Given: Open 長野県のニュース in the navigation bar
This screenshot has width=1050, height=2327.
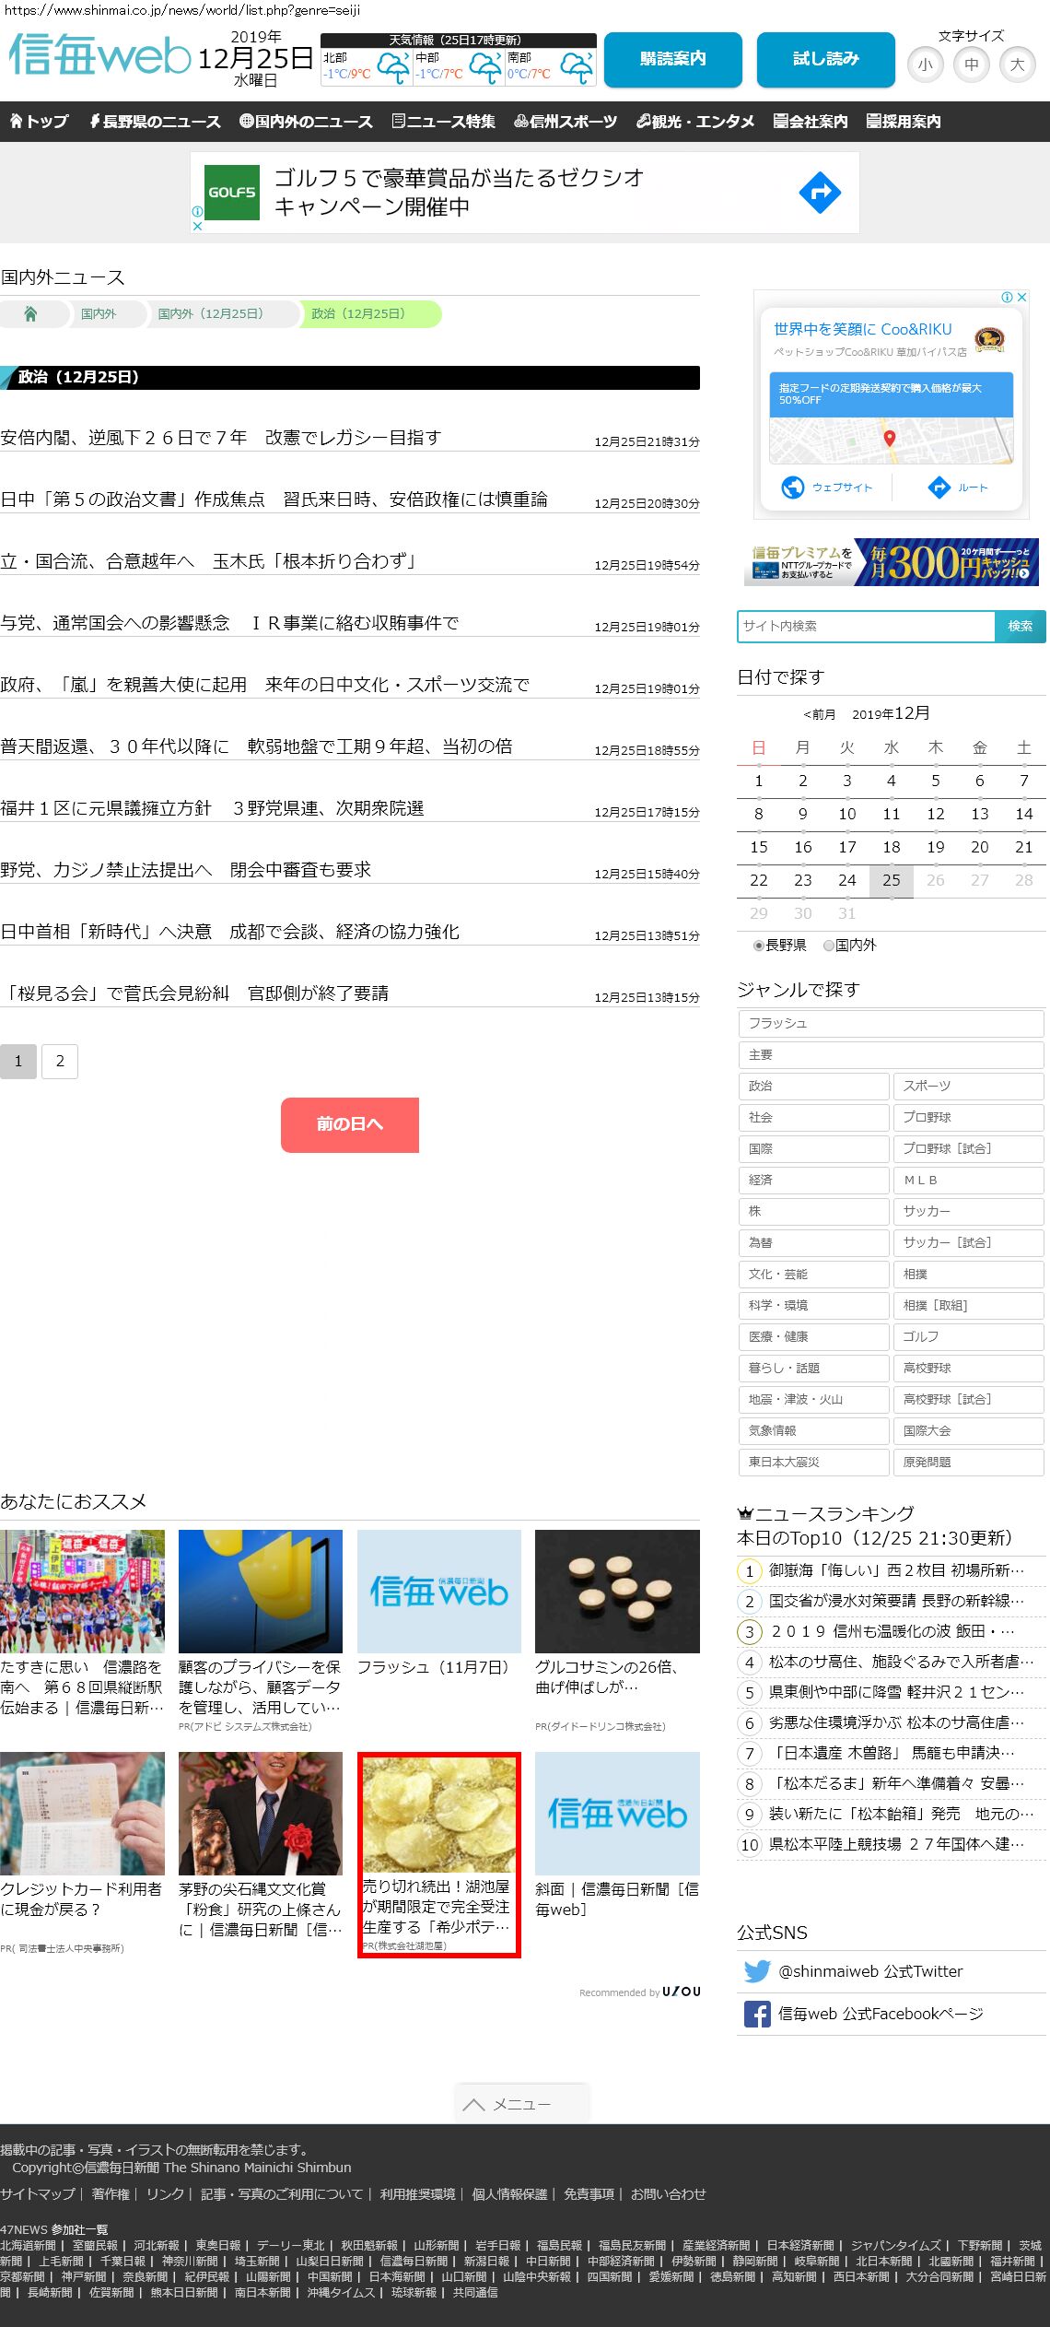Looking at the screenshot, I should (x=155, y=122).
